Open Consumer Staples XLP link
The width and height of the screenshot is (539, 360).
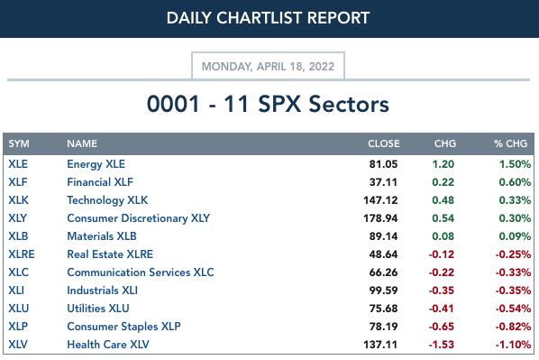123,327
